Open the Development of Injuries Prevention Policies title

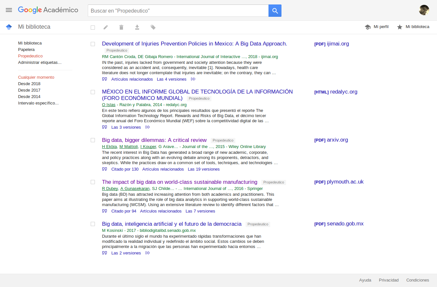pos(195,44)
